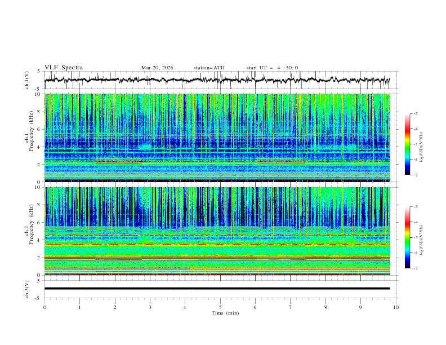Click the red 3.5 kHz band in ch.2
The height and width of the screenshot is (345, 446).
click(217, 244)
